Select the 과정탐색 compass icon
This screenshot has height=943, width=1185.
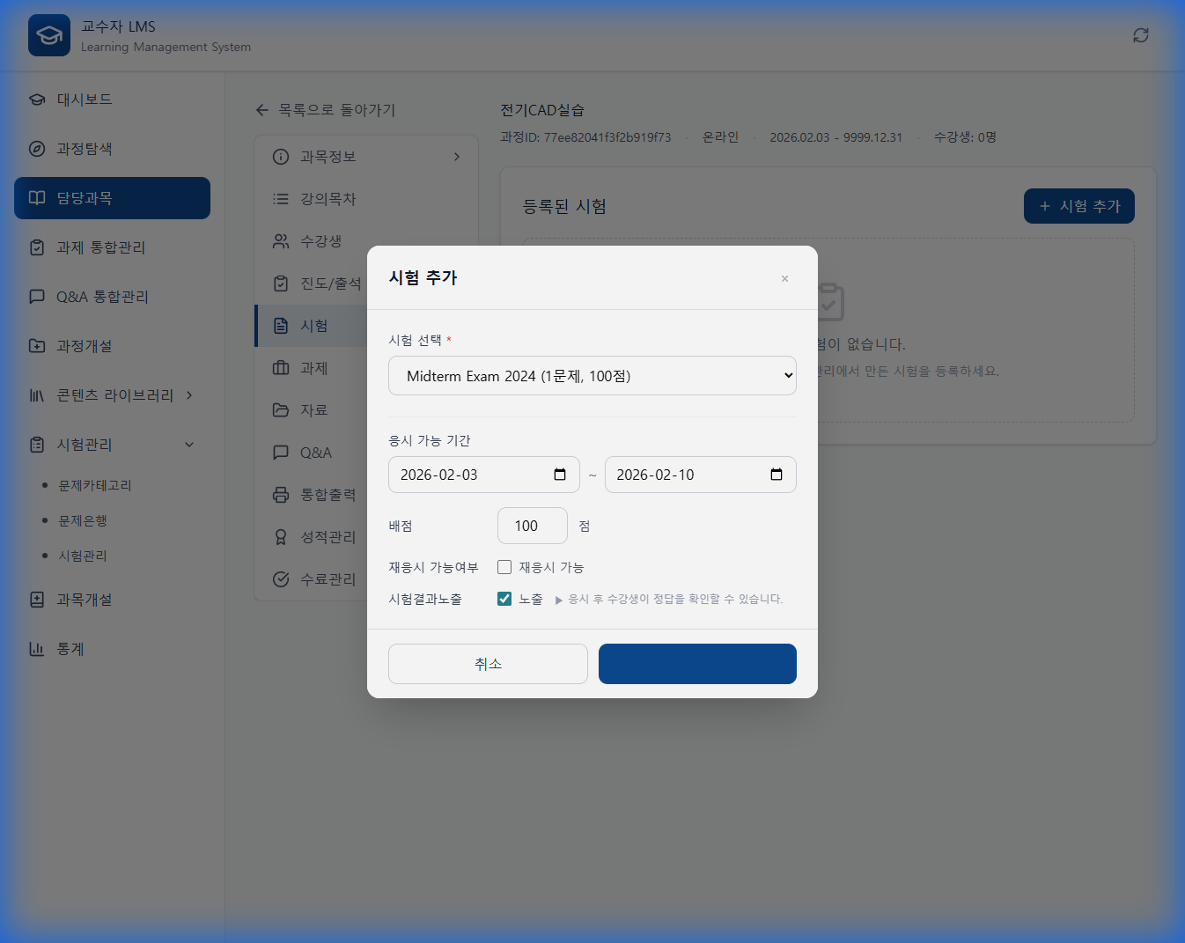click(x=36, y=149)
